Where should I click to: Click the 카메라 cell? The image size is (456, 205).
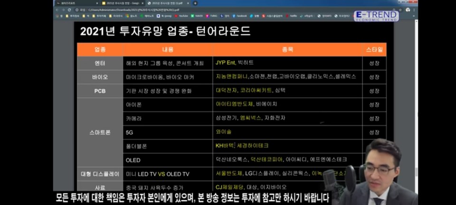click(168, 119)
